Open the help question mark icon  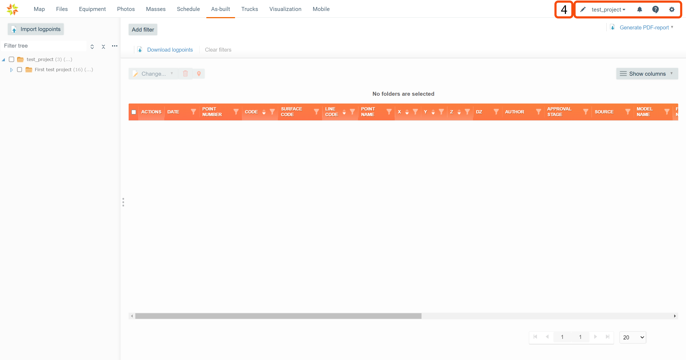655,10
